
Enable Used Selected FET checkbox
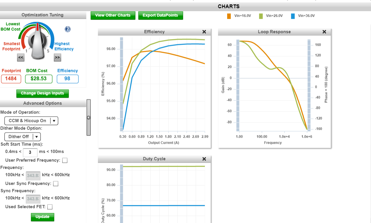(x=50, y=207)
